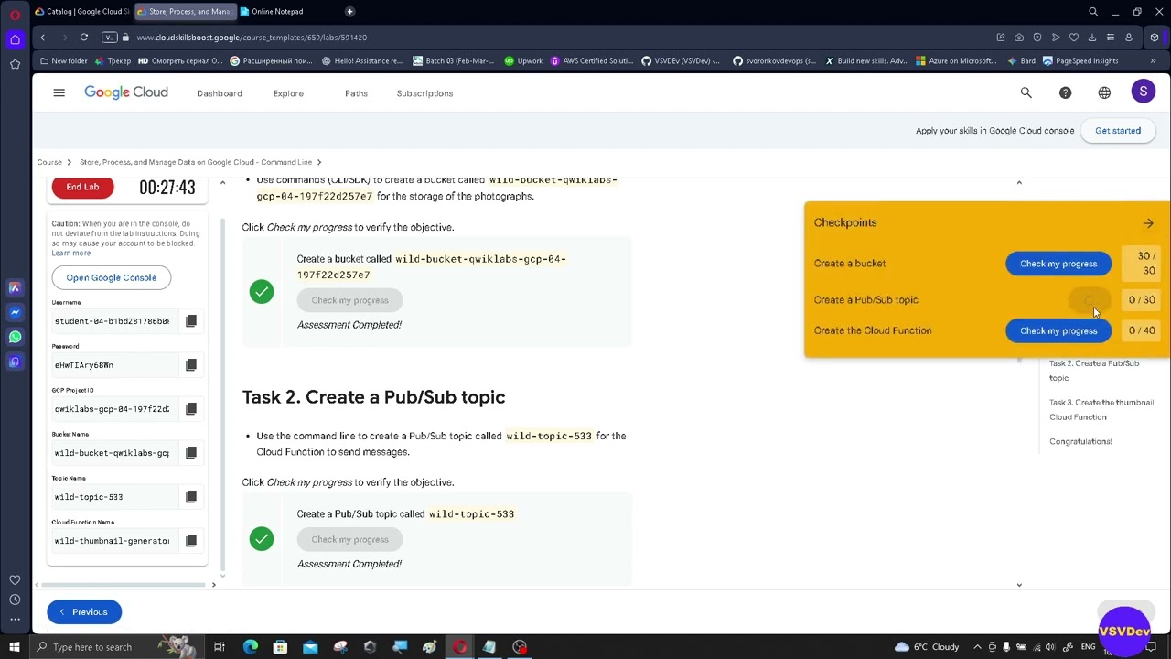Viewport: 1171px width, 659px height.
Task: Open the Opera downloads icon in toolbar
Action: coord(1092,38)
